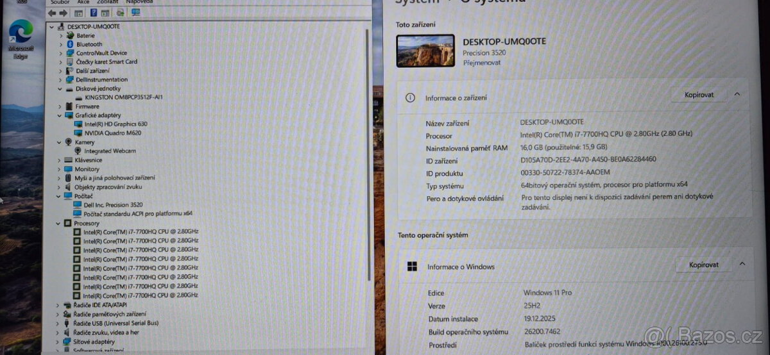The height and width of the screenshot is (355, 770).
Task: Click the scan for hardware changes monitor icon
Action: 135,13
